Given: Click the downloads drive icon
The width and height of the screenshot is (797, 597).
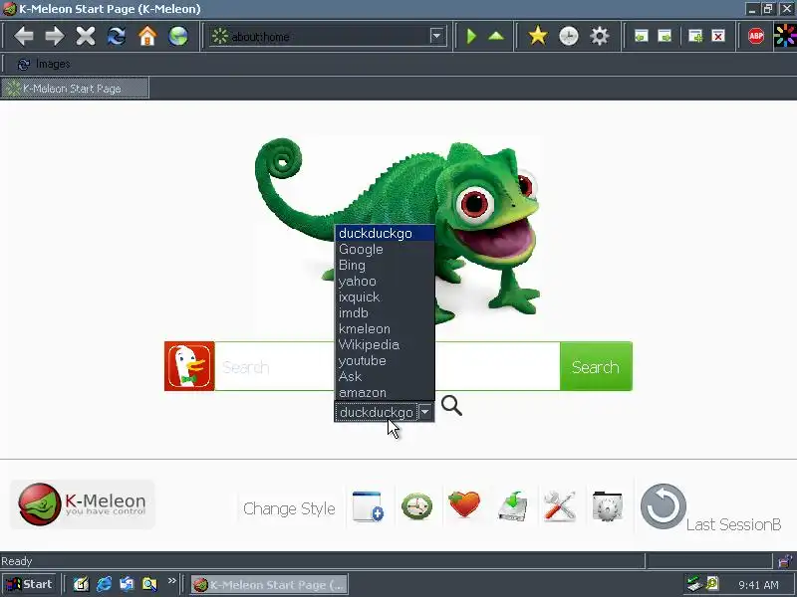Looking at the screenshot, I should point(512,506).
